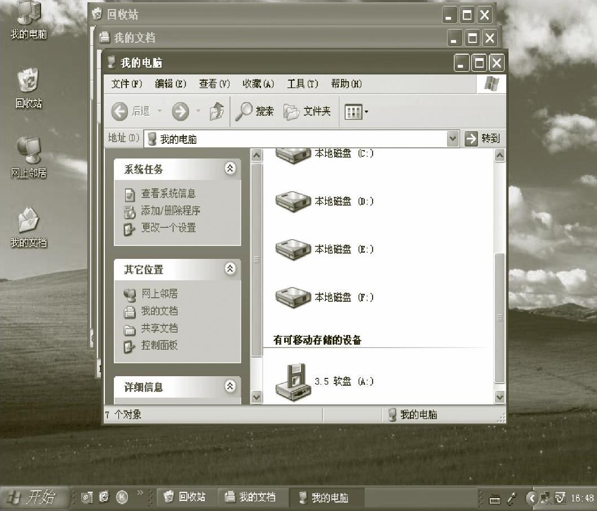Viewport: 597px width, 511px height.
Task: Select 回收站 desktop icon
Action: coord(29,89)
